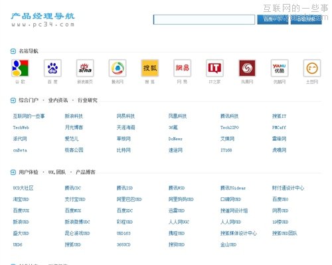Open the red IT之家 icon
The image size is (332, 265).
[214, 68]
